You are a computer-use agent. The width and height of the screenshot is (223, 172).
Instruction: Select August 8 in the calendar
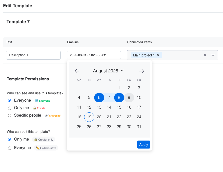point(119,98)
